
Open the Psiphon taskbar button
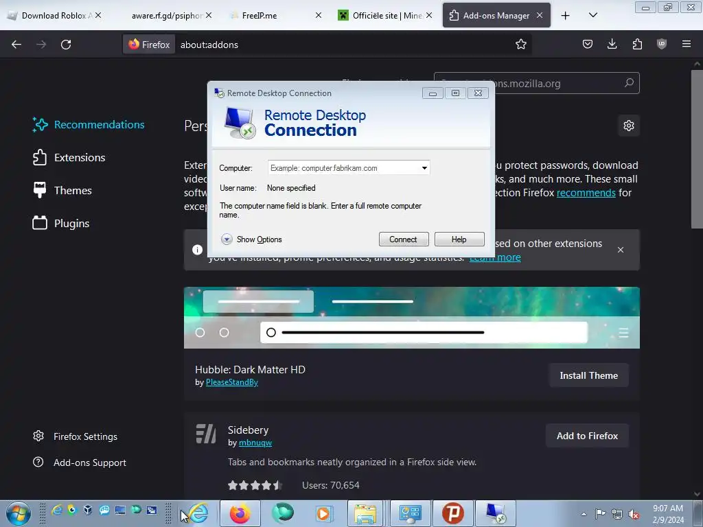tap(453, 513)
